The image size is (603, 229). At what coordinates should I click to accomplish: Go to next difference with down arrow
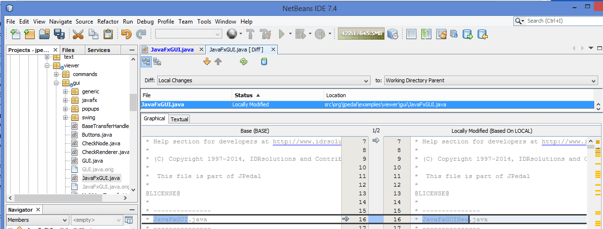pos(207,62)
